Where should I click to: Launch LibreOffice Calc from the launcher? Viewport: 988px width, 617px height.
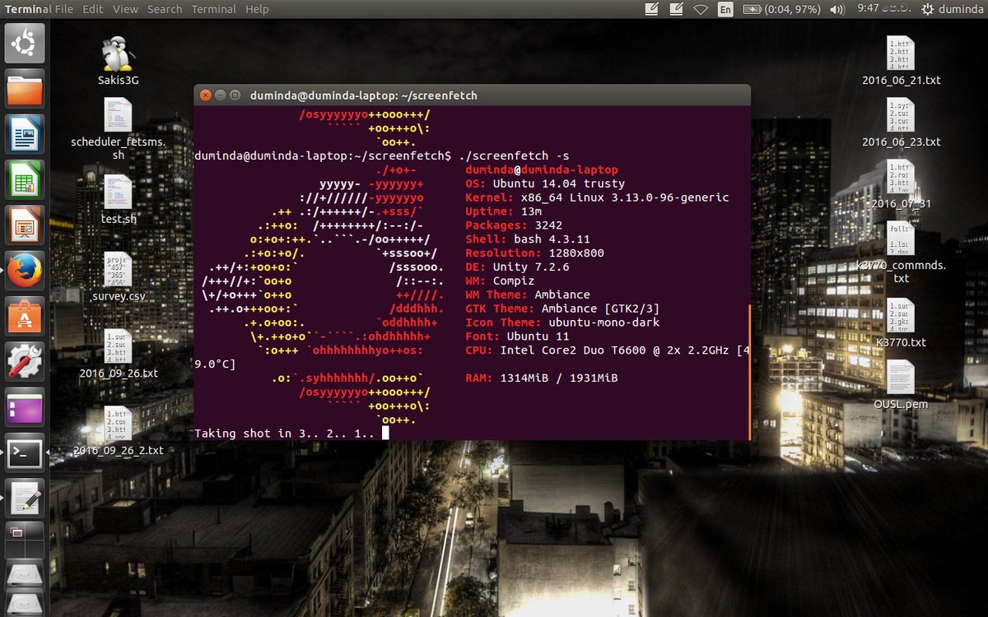23,178
